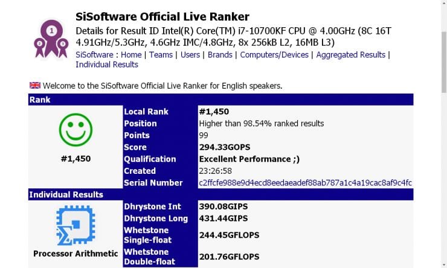The height and width of the screenshot is (268, 447).
Task: Open the serial number hash link
Action: pos(305,182)
